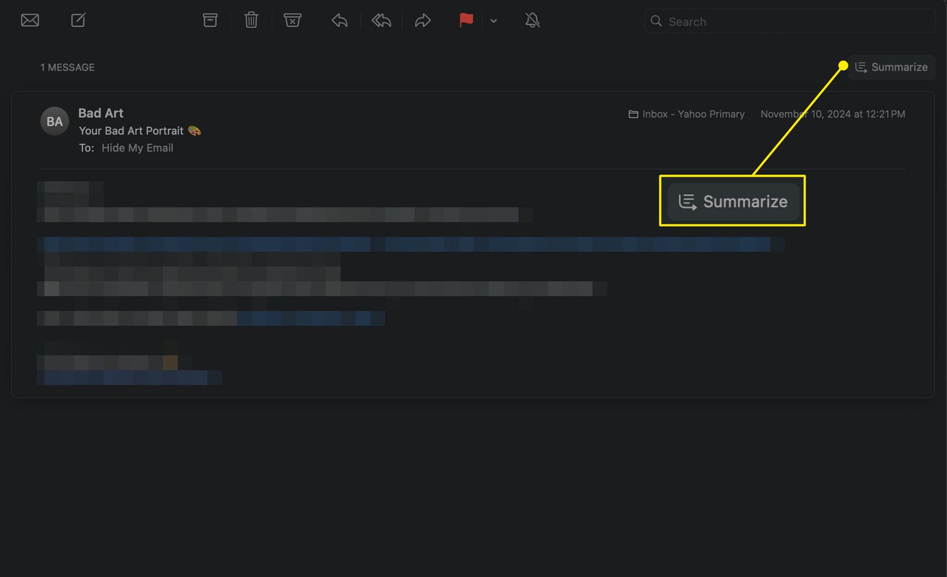The image size is (947, 577).
Task: Archive the selected message
Action: pyautogui.click(x=210, y=20)
